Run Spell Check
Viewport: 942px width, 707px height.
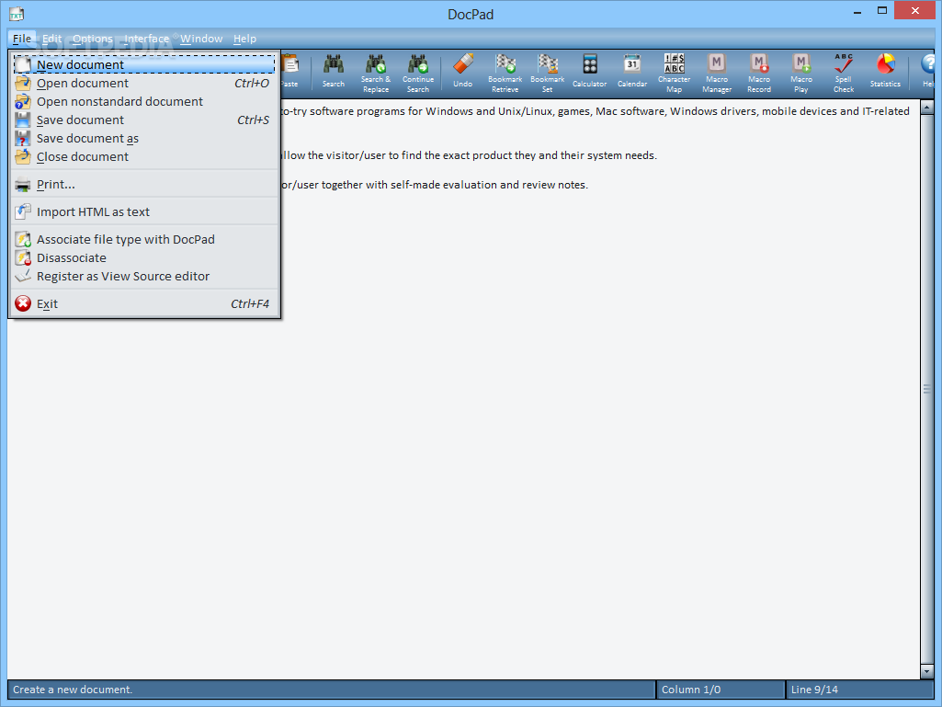[844, 74]
